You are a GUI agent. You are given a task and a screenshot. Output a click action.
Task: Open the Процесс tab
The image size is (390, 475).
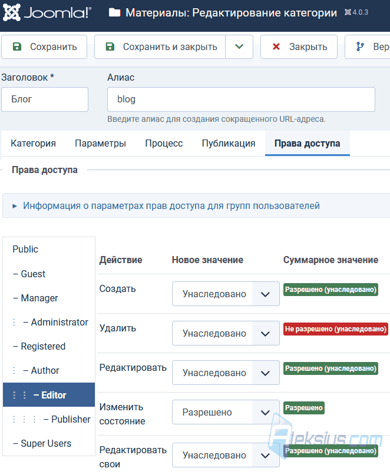coord(164,143)
